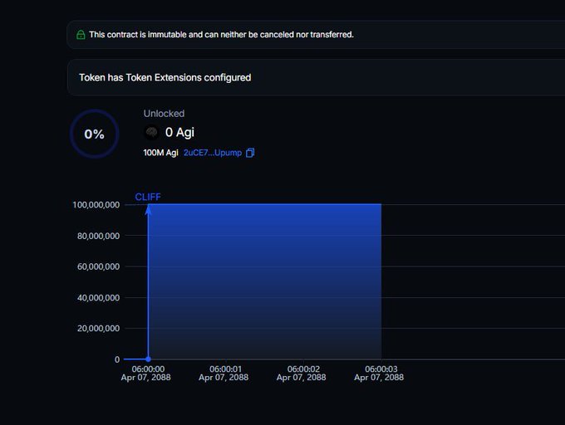
Task: Click the 06:00:00 time axis label
Action: pyautogui.click(x=146, y=374)
